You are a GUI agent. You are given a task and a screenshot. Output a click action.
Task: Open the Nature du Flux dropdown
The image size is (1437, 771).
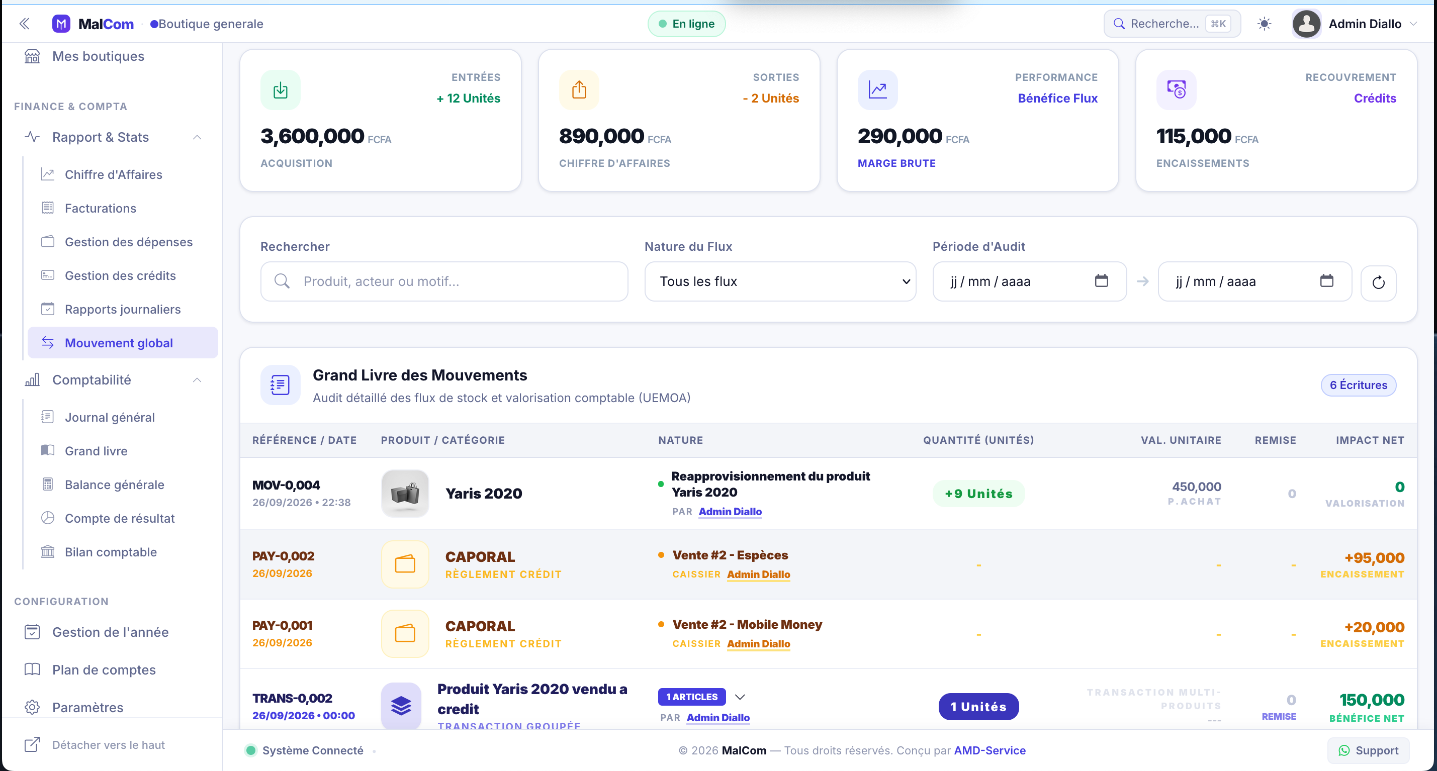pos(780,281)
